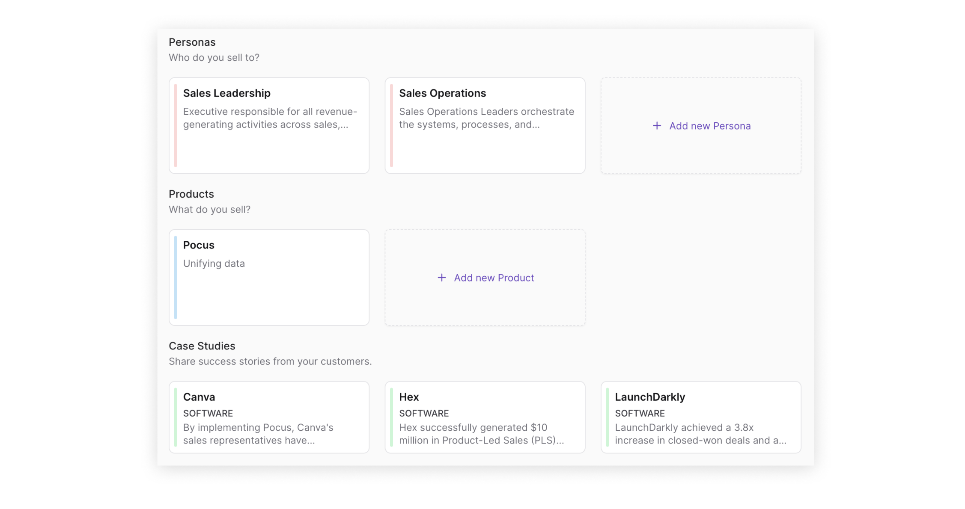The height and width of the screenshot is (509, 965).
Task: Open the Sales Operations persona card
Action: [x=485, y=145]
